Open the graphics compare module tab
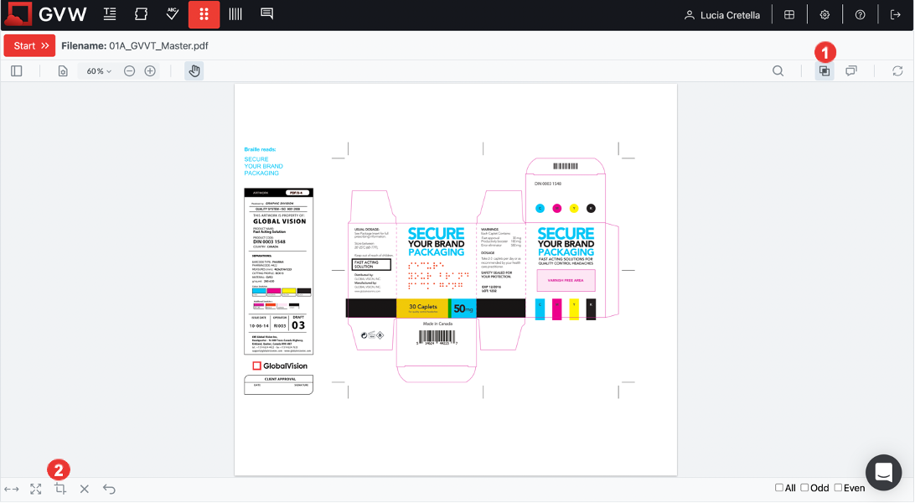The width and height of the screenshot is (915, 503). click(142, 15)
